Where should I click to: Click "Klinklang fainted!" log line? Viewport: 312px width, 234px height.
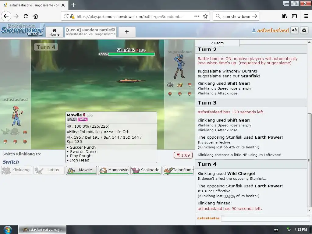click(x=214, y=203)
